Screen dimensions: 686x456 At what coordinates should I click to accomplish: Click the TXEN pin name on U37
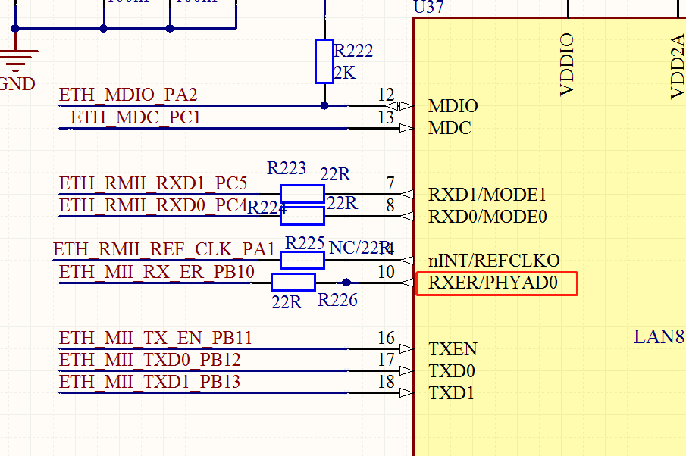pos(452,349)
